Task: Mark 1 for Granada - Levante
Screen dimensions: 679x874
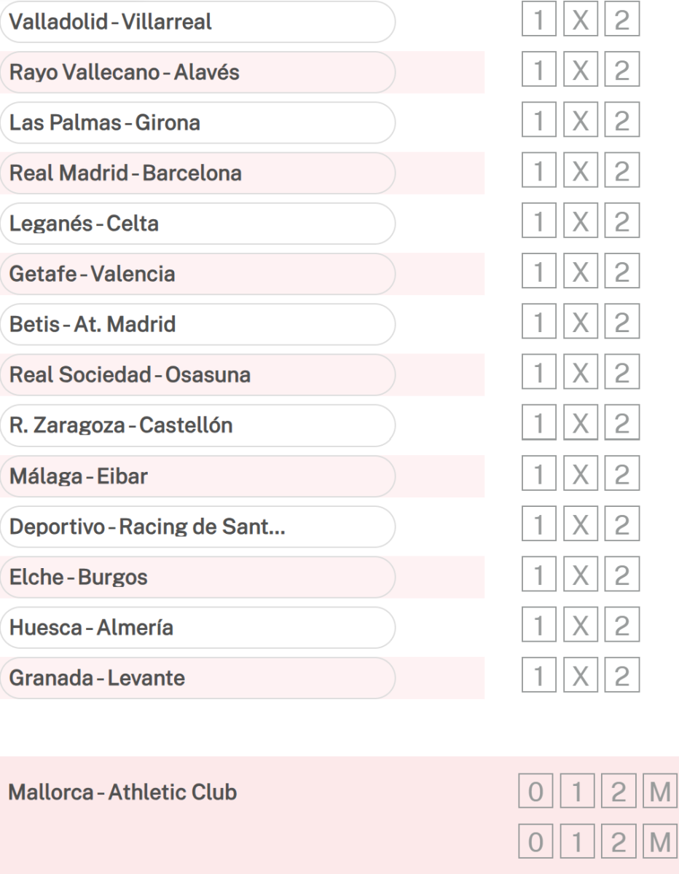Action: tap(538, 679)
